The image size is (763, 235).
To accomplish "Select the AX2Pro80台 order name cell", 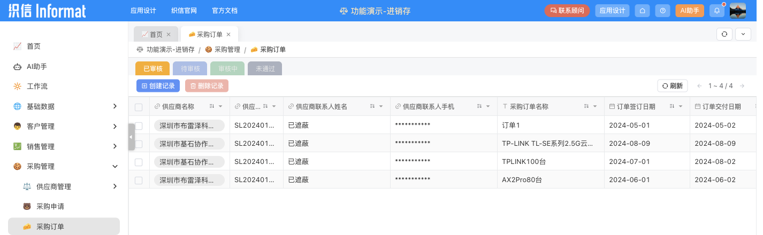I will [x=551, y=180].
